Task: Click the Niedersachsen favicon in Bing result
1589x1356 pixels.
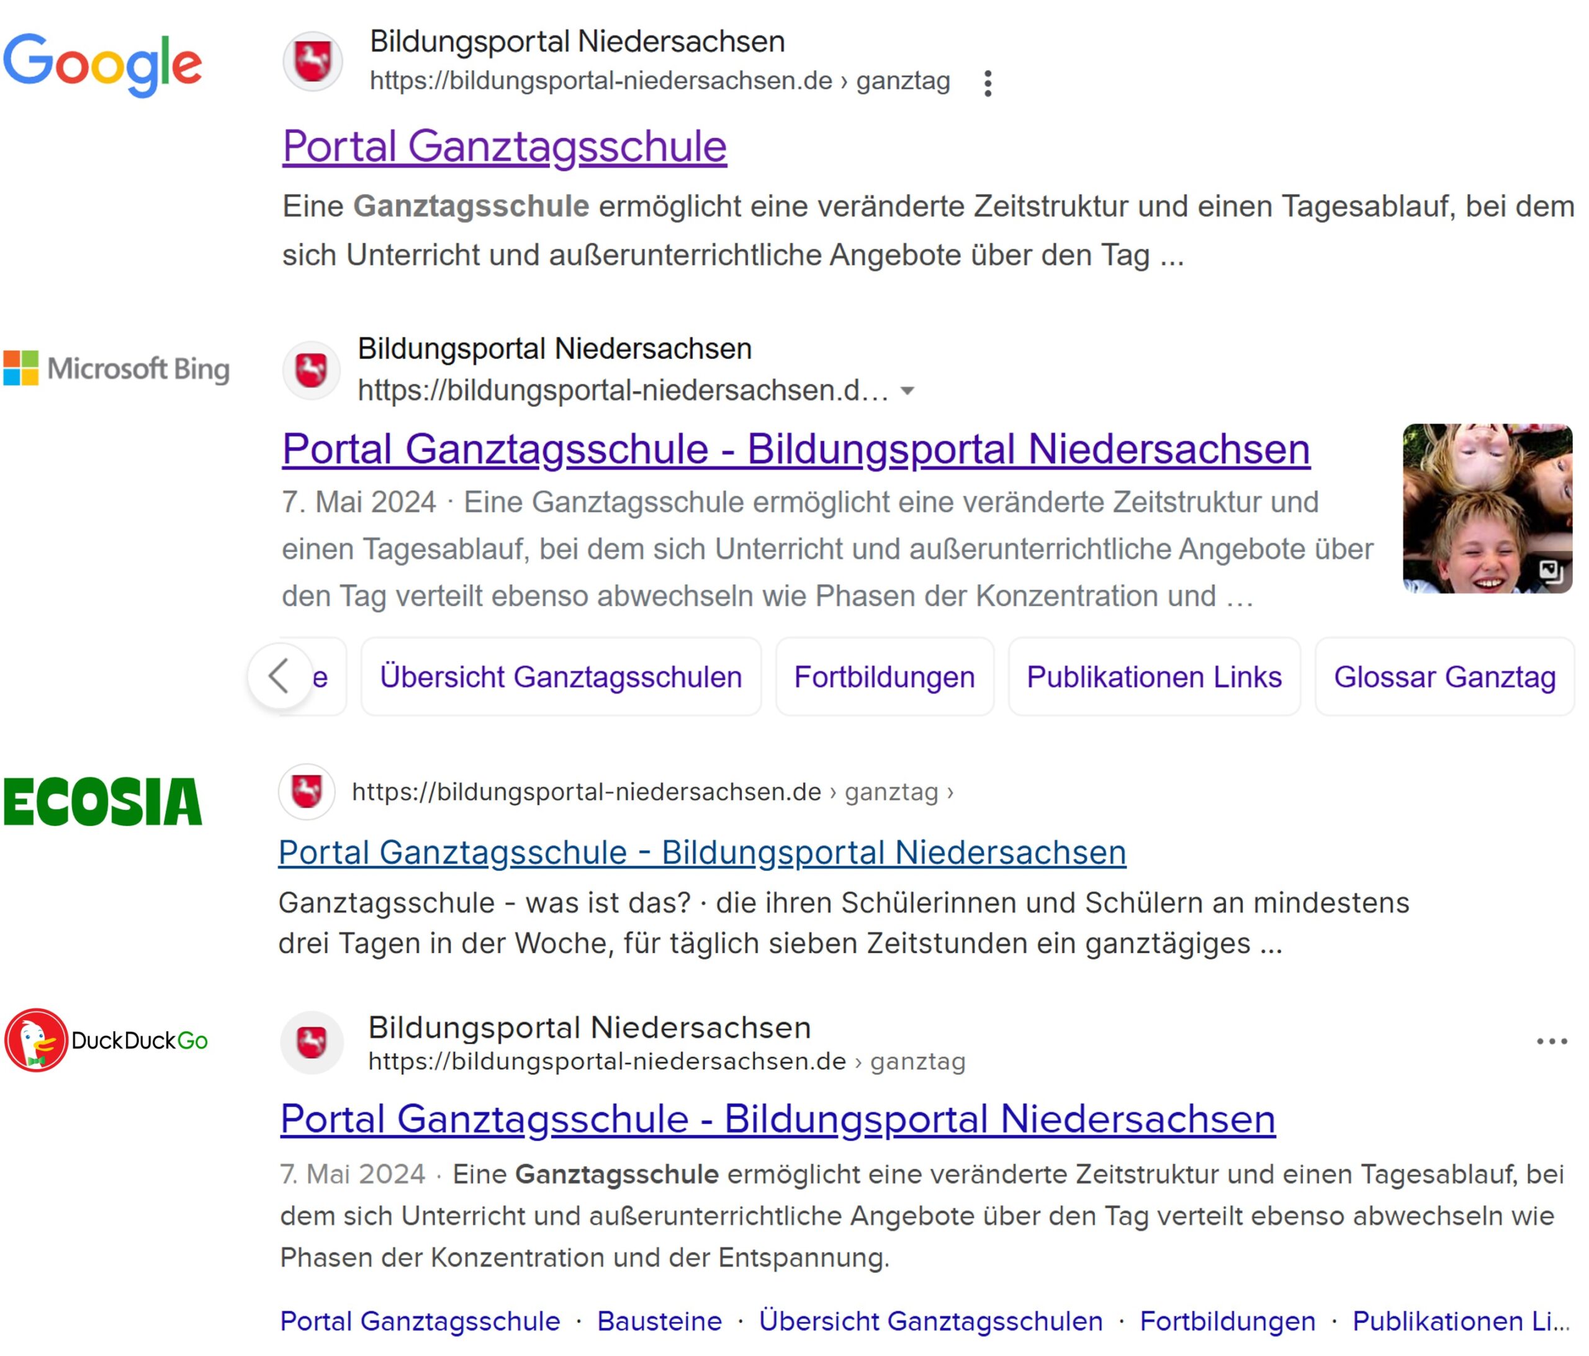Action: pos(312,371)
